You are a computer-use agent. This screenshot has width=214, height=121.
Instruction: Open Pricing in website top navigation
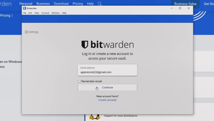pos(78,4)
